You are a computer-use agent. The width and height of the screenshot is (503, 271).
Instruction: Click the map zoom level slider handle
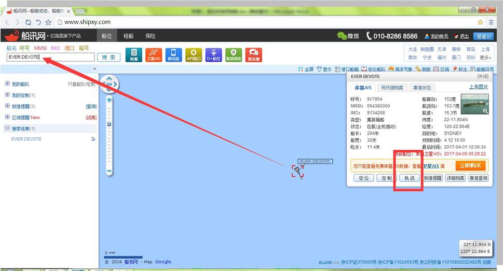110,124
